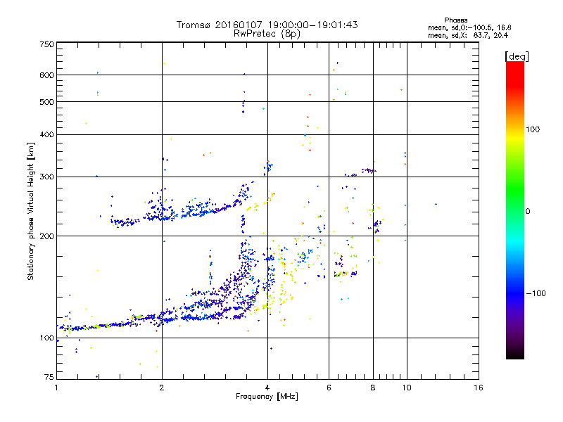Click the x-axis '6' MHz tick label

(329, 388)
